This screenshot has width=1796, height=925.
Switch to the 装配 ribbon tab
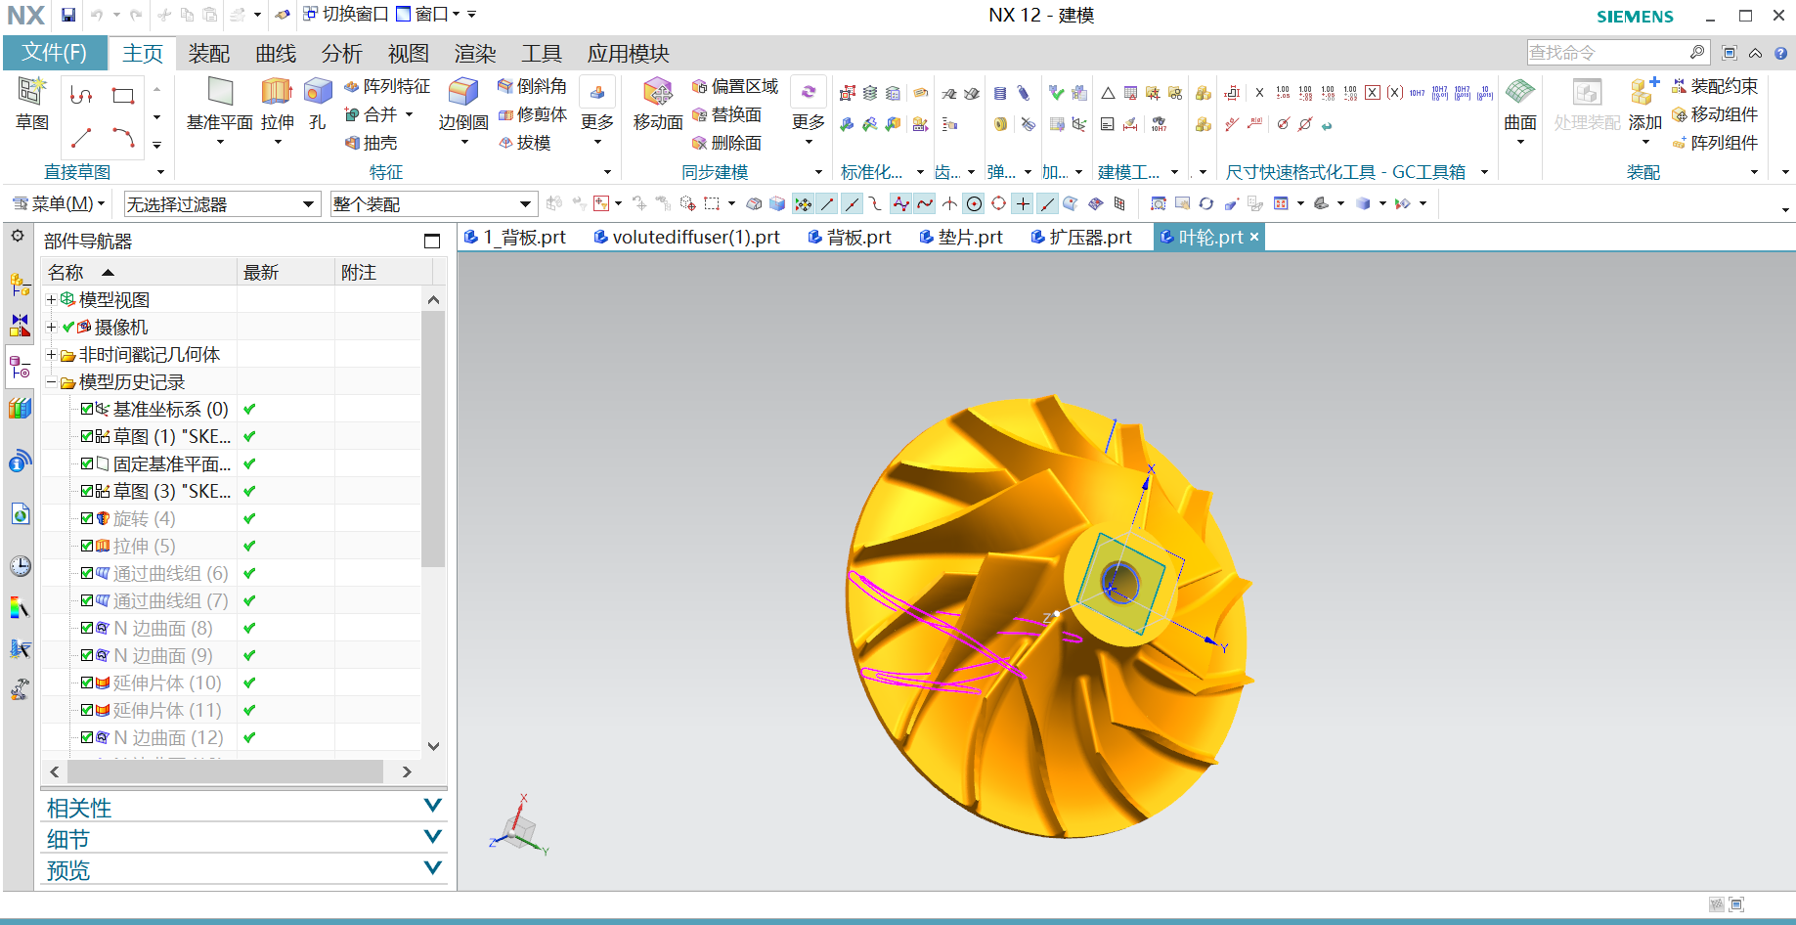click(209, 54)
